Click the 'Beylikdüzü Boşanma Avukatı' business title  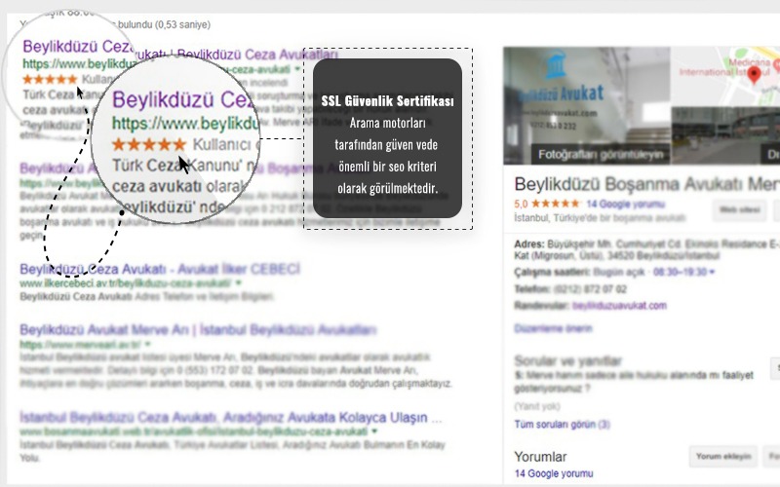(x=647, y=184)
